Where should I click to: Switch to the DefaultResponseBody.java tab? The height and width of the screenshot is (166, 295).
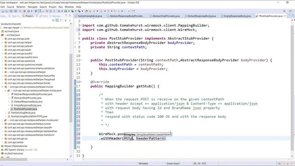point(201,16)
